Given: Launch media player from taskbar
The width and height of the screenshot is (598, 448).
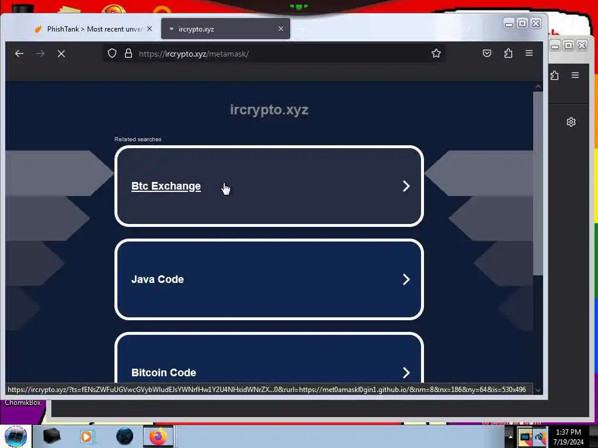Looking at the screenshot, I should point(86,436).
